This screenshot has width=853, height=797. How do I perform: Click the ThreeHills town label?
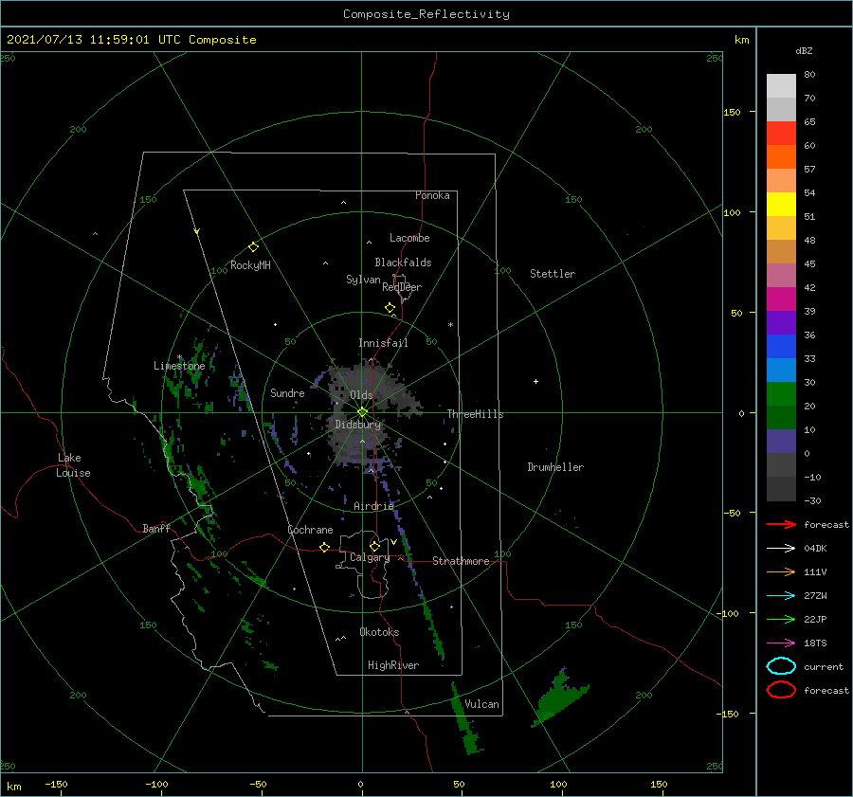pos(476,414)
